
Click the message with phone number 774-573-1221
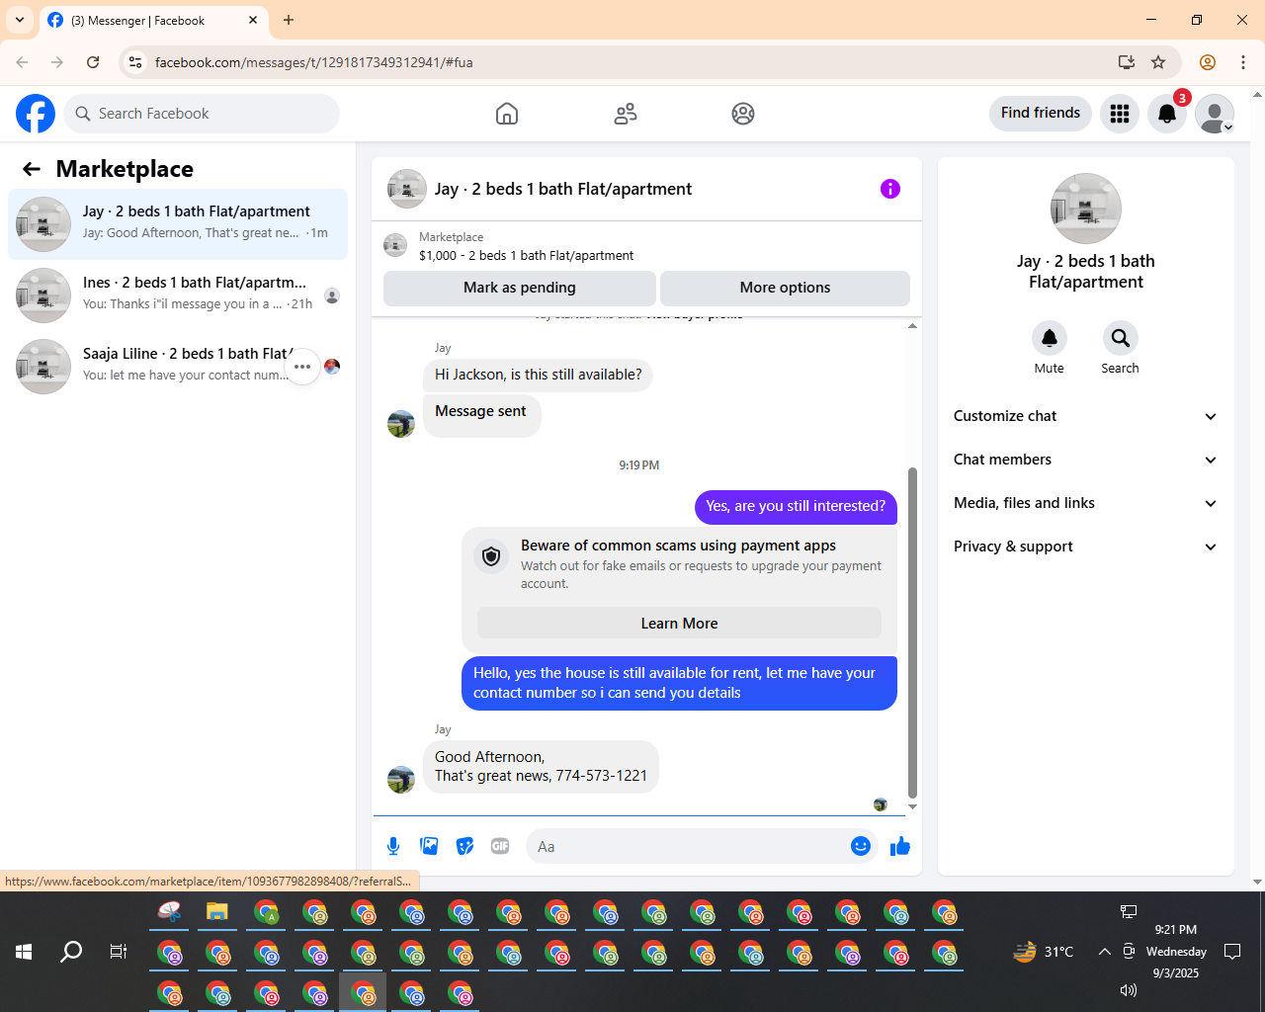click(541, 767)
